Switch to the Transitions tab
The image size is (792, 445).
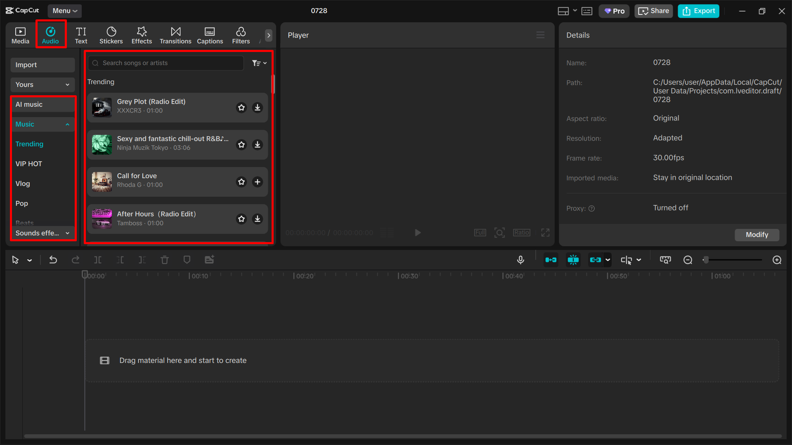(175, 35)
